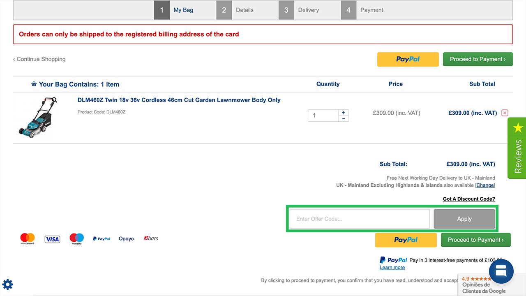
Task: Pay with the top PayPal button
Action: [408, 59]
